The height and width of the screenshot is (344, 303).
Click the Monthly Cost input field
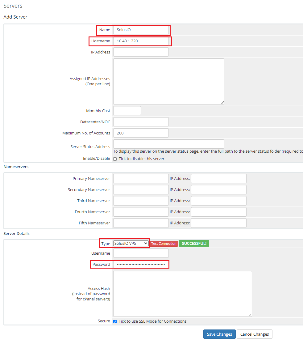[127, 111]
